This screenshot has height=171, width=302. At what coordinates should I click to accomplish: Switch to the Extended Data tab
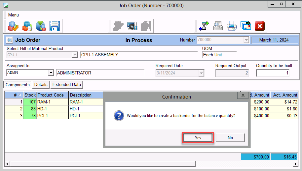click(66, 85)
